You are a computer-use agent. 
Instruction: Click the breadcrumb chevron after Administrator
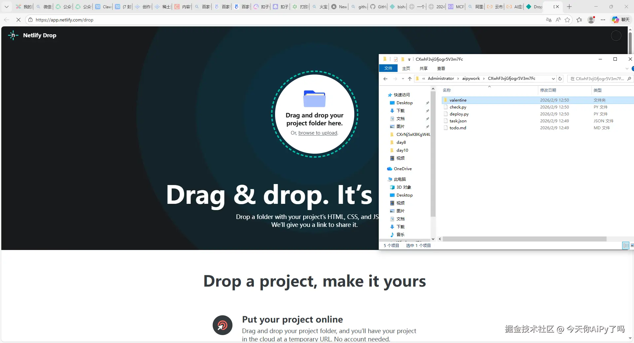point(458,78)
